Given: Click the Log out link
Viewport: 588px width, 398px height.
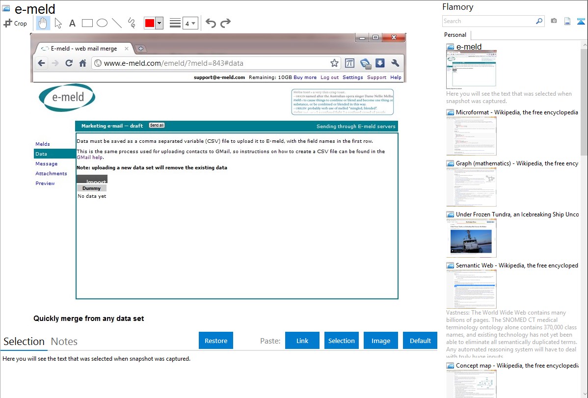Looking at the screenshot, I should pos(330,77).
